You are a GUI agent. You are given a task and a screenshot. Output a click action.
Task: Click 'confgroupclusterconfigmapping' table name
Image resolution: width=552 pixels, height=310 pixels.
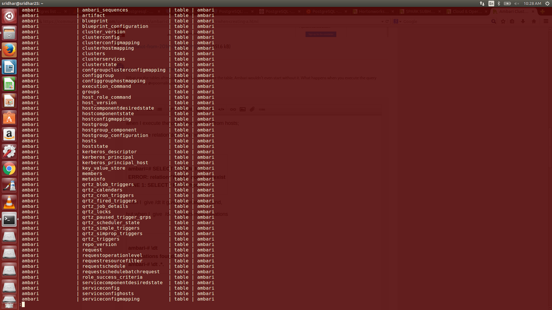[124, 70]
